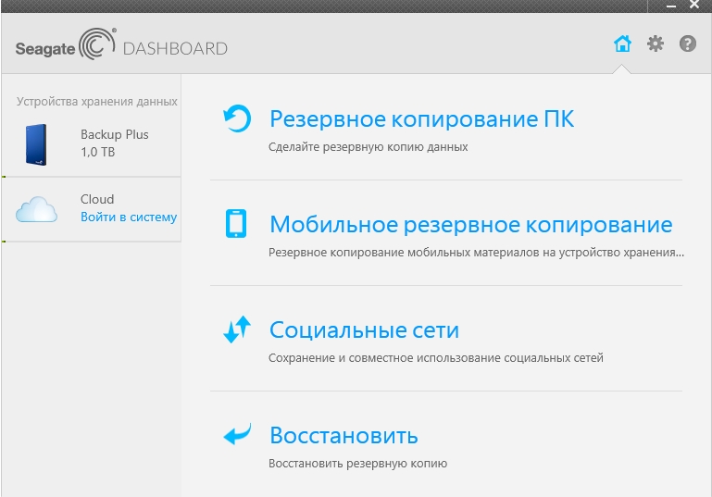The image size is (712, 497).
Task: Click 'Восстановить резервную копию' description
Action: click(357, 464)
